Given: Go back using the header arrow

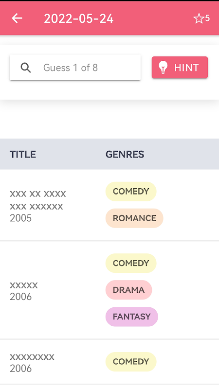Looking at the screenshot, I should pyautogui.click(x=17, y=18).
